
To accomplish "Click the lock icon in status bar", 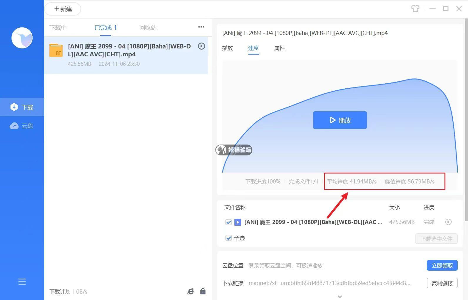I will [203, 291].
